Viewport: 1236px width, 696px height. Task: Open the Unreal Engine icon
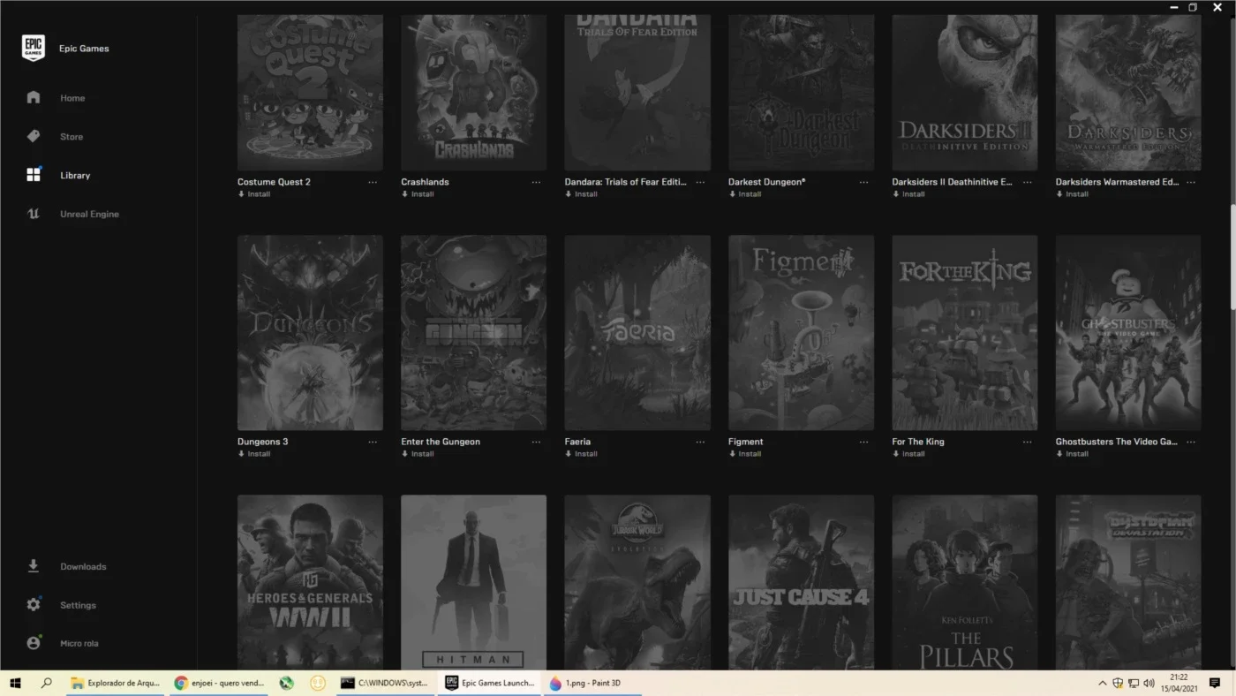point(34,214)
